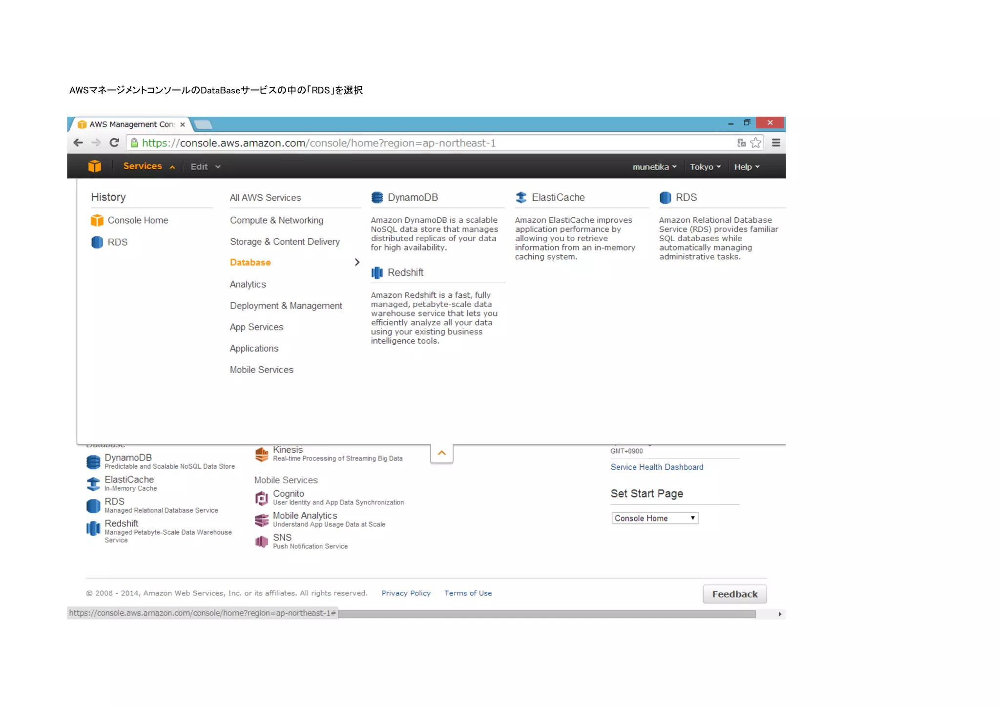Image resolution: width=1000 pixels, height=707 pixels.
Task: Select All AWS Services category
Action: (265, 198)
